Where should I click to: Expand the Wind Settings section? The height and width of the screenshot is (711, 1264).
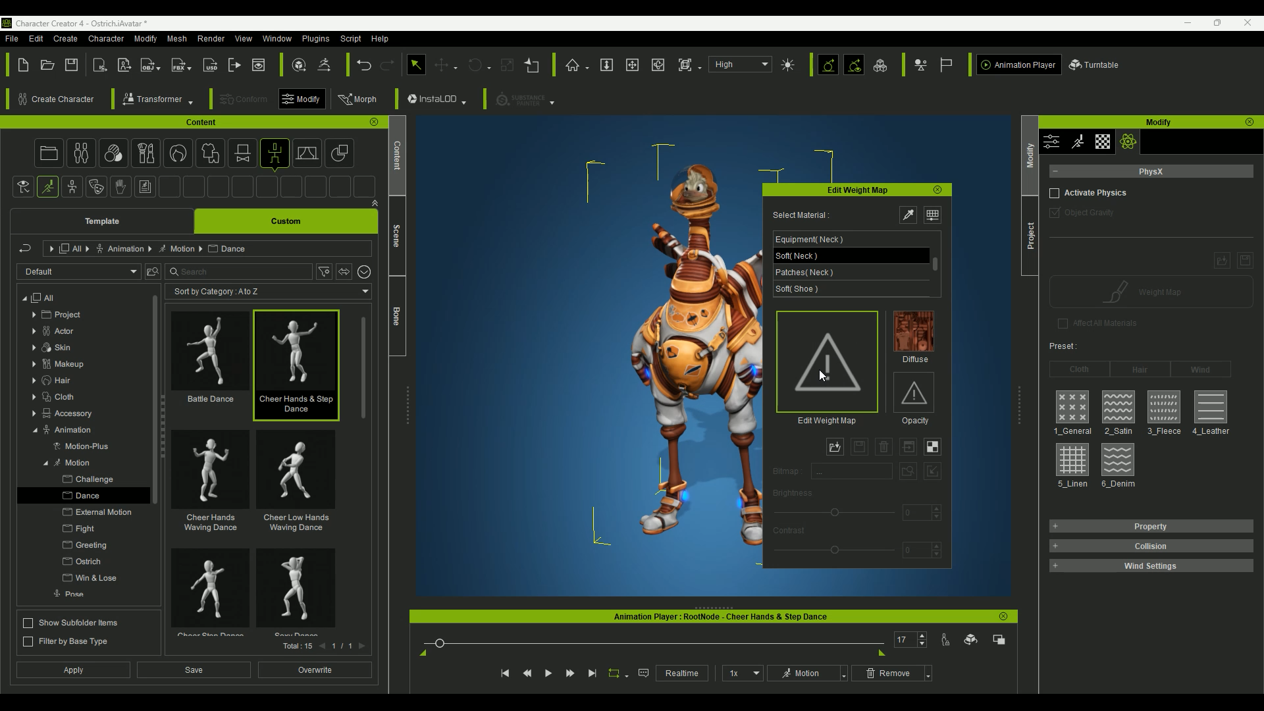coord(1151,566)
